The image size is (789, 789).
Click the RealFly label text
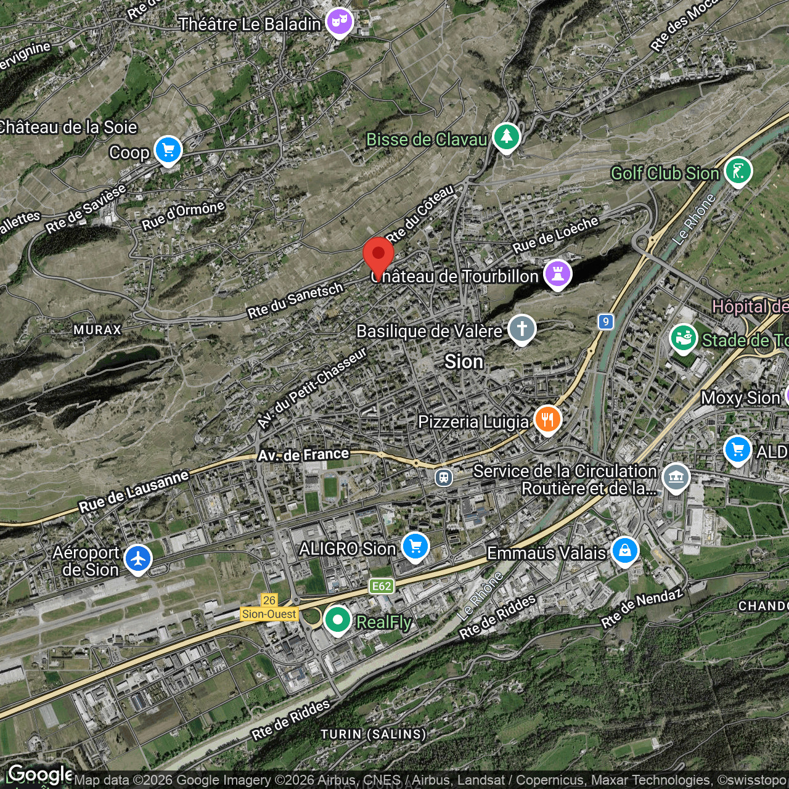384,622
